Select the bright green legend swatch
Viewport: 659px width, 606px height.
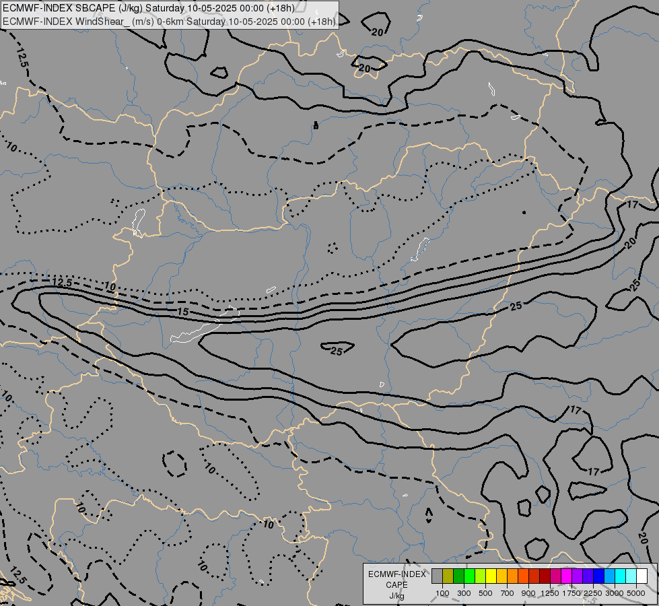(469, 576)
